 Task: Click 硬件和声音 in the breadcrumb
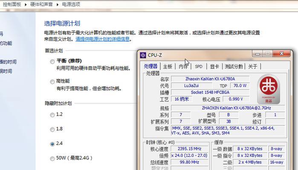41,4
